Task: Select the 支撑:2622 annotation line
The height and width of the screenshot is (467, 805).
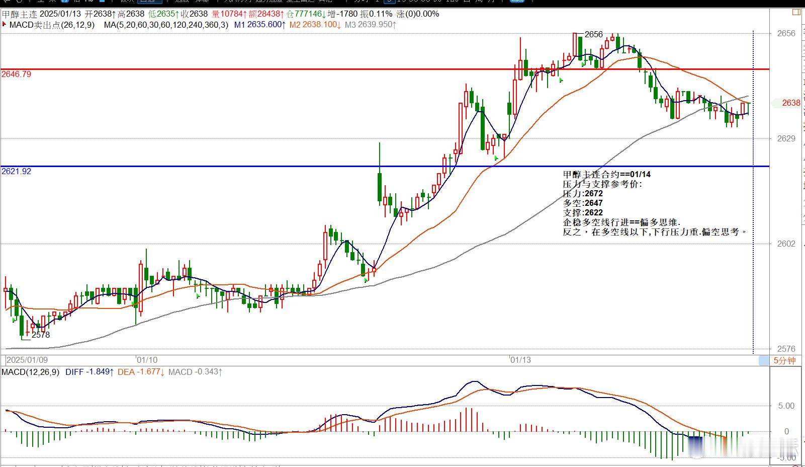Action: [x=583, y=213]
